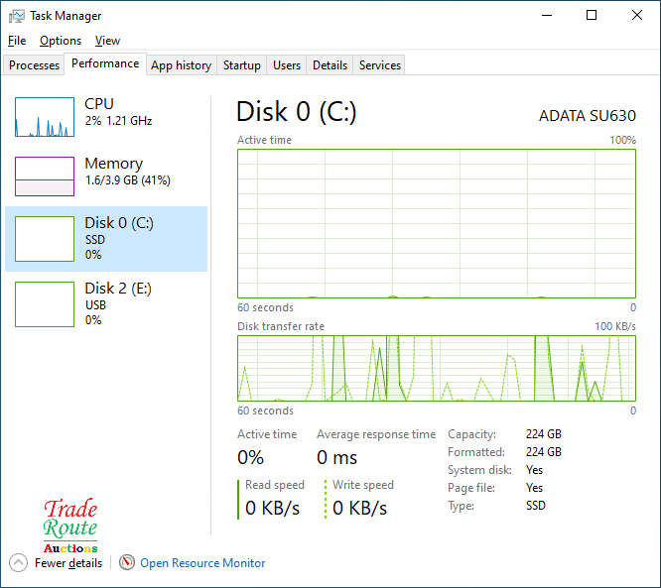Switch to the Users tab
Image resolution: width=661 pixels, height=588 pixels.
click(287, 65)
